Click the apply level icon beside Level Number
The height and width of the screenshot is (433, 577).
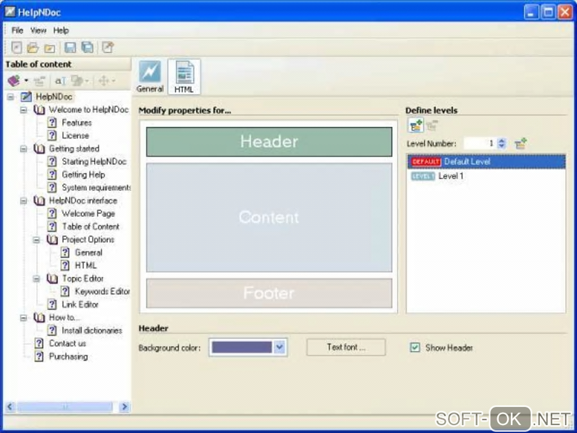pyautogui.click(x=520, y=144)
